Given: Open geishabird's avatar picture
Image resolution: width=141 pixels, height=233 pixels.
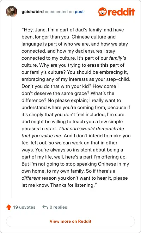Looking at the screenshot, I should click(x=12, y=11).
